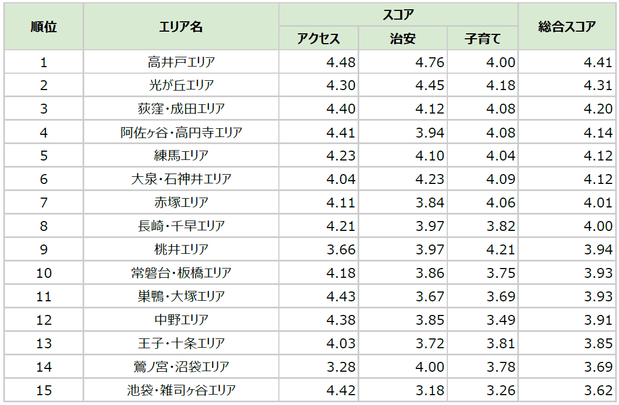Select the 阿佐ヶ谷・高円寺エリア name cell
The height and width of the screenshot is (405, 619).
coord(181,133)
